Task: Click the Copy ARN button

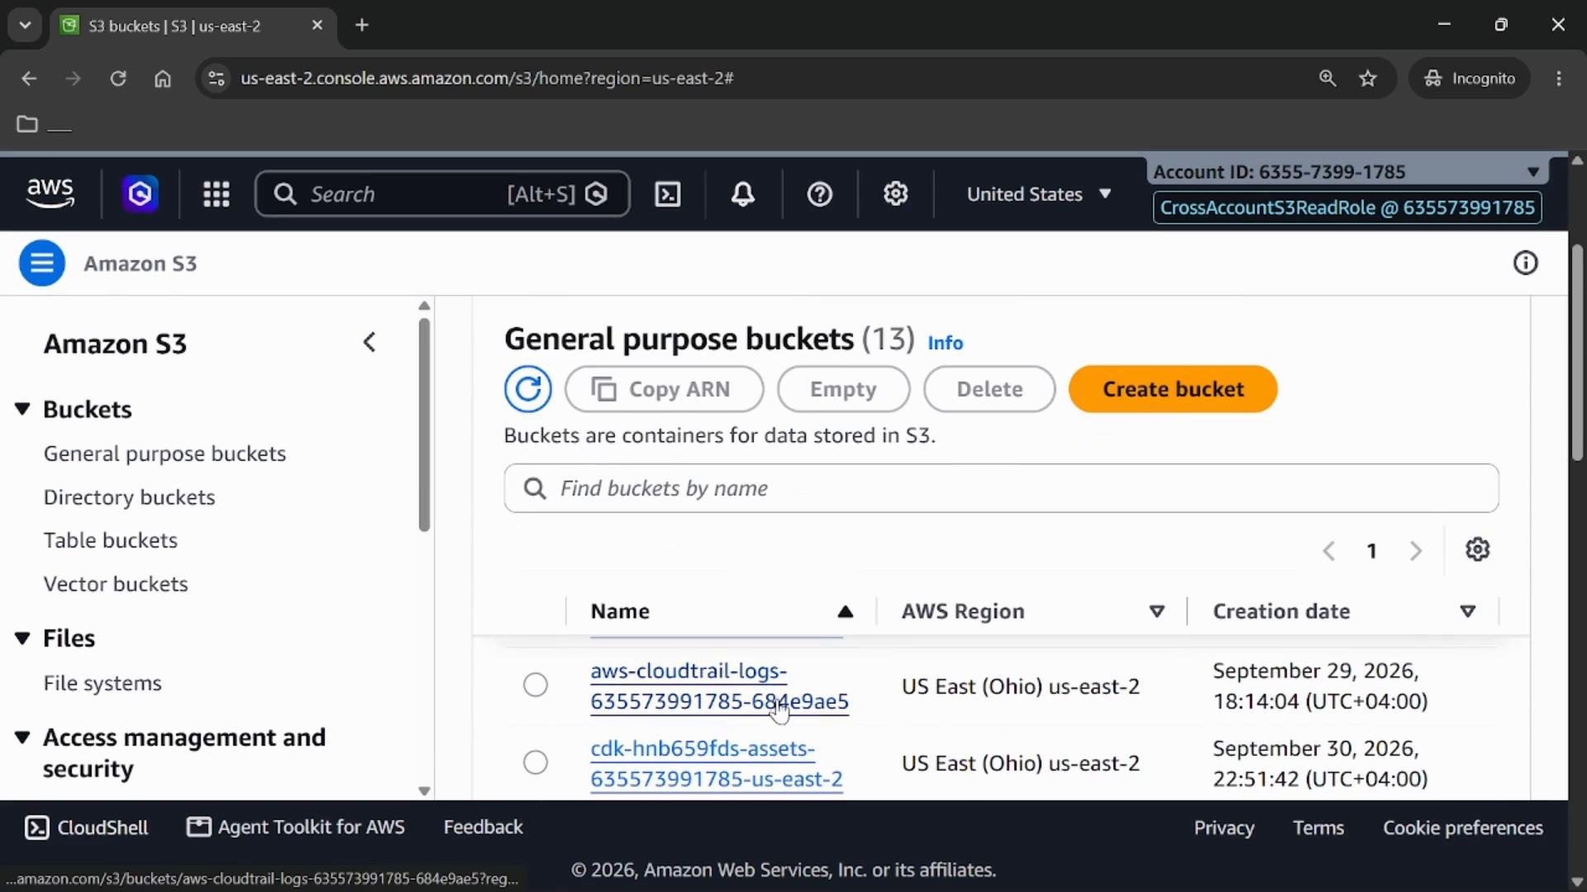Action: [664, 389]
